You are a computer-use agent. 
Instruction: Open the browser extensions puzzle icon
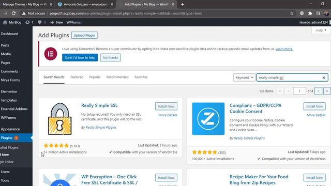pos(310,13)
